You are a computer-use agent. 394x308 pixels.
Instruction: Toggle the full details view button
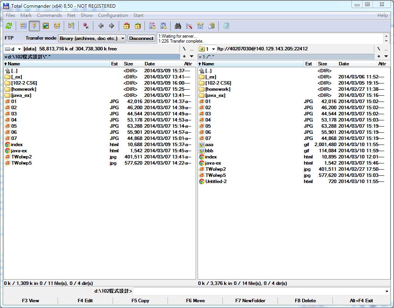35,26
